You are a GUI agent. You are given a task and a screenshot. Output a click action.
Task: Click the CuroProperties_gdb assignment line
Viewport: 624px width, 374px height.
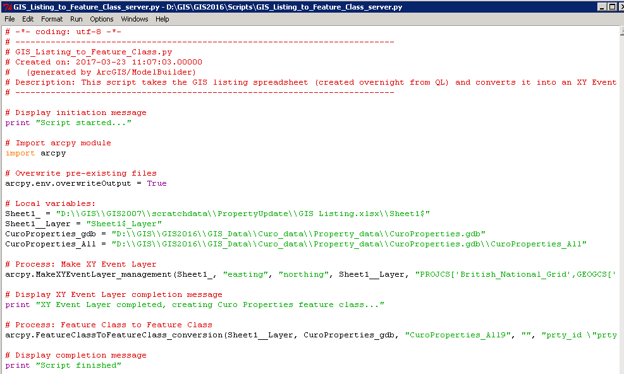[245, 234]
